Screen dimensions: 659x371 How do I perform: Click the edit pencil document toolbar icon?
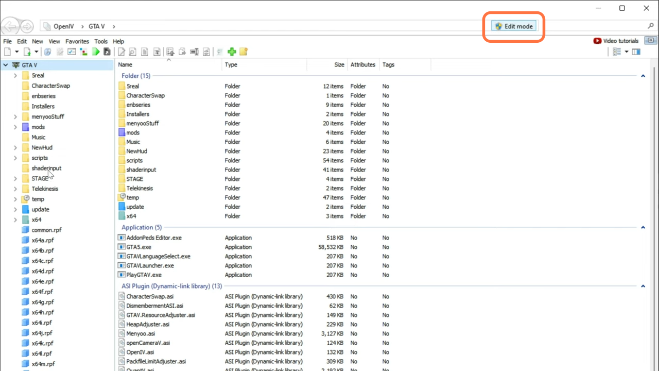122,52
